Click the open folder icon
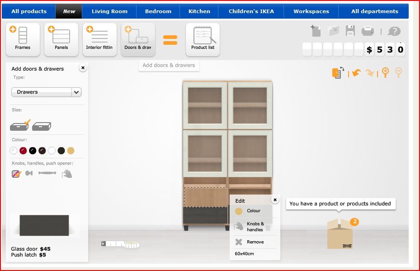 (334, 31)
